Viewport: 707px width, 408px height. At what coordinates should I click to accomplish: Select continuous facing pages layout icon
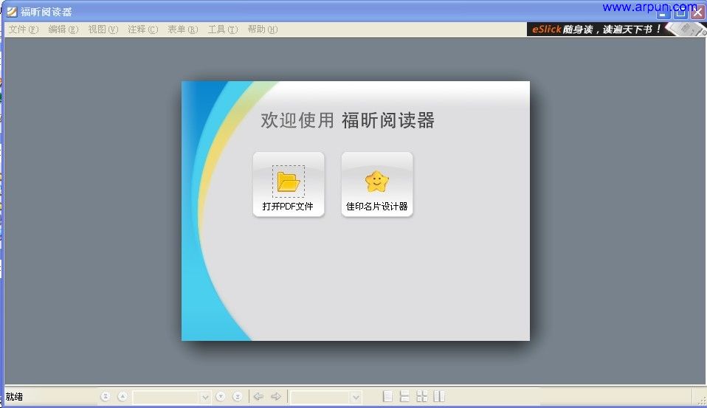[422, 397]
